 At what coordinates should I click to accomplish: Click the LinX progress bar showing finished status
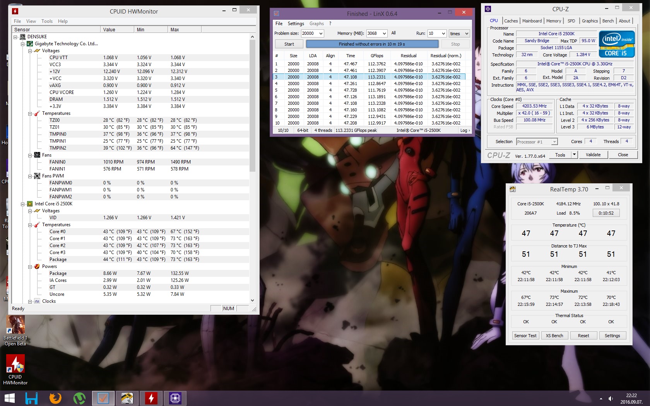point(372,44)
